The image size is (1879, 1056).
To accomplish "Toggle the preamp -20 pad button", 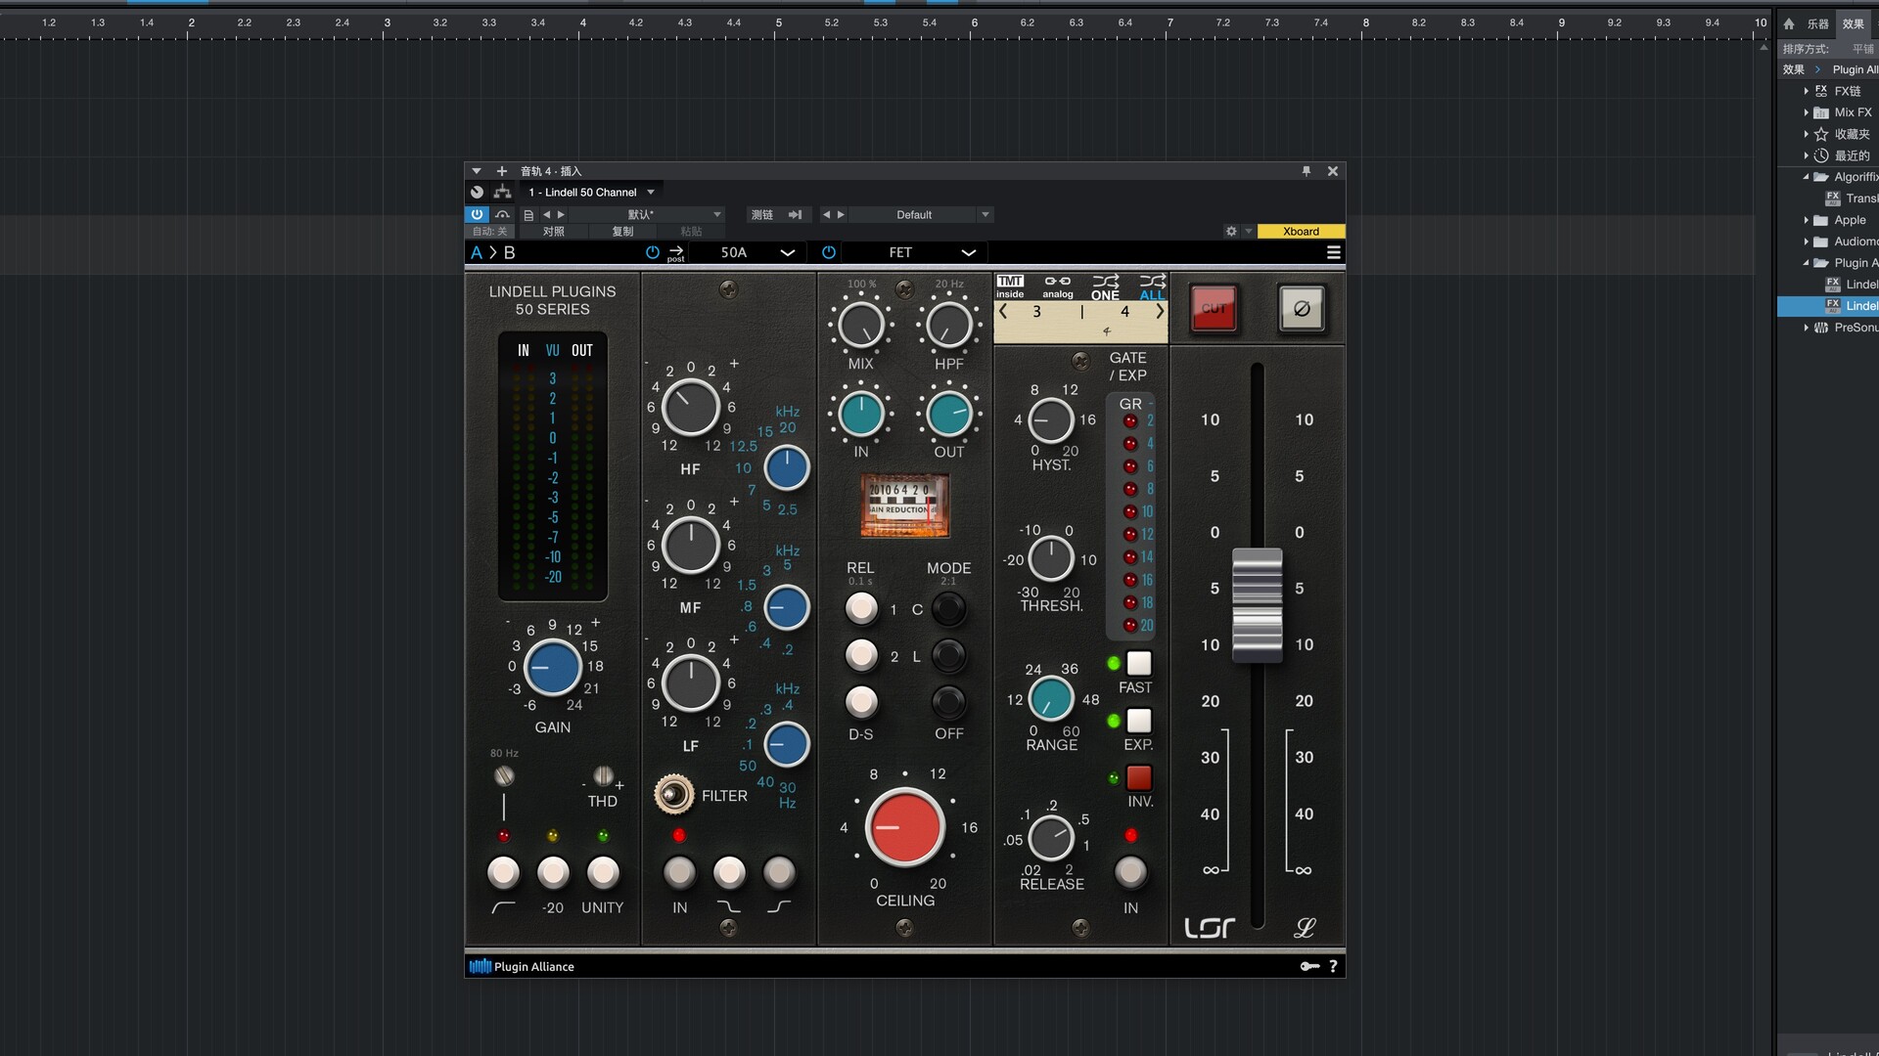I will point(553,871).
